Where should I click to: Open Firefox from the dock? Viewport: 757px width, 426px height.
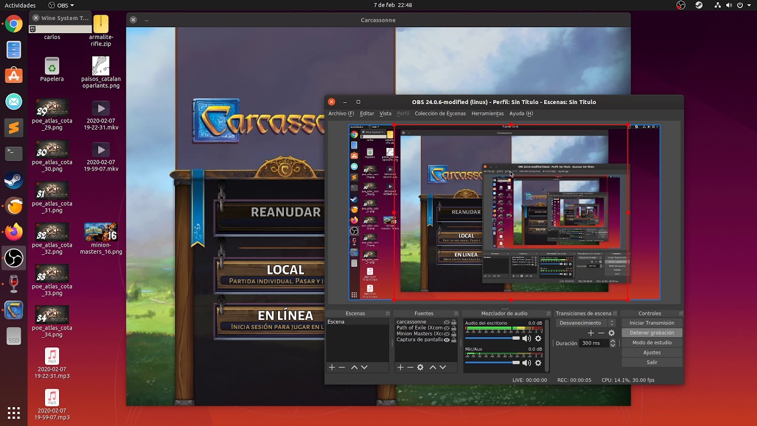tap(14, 231)
